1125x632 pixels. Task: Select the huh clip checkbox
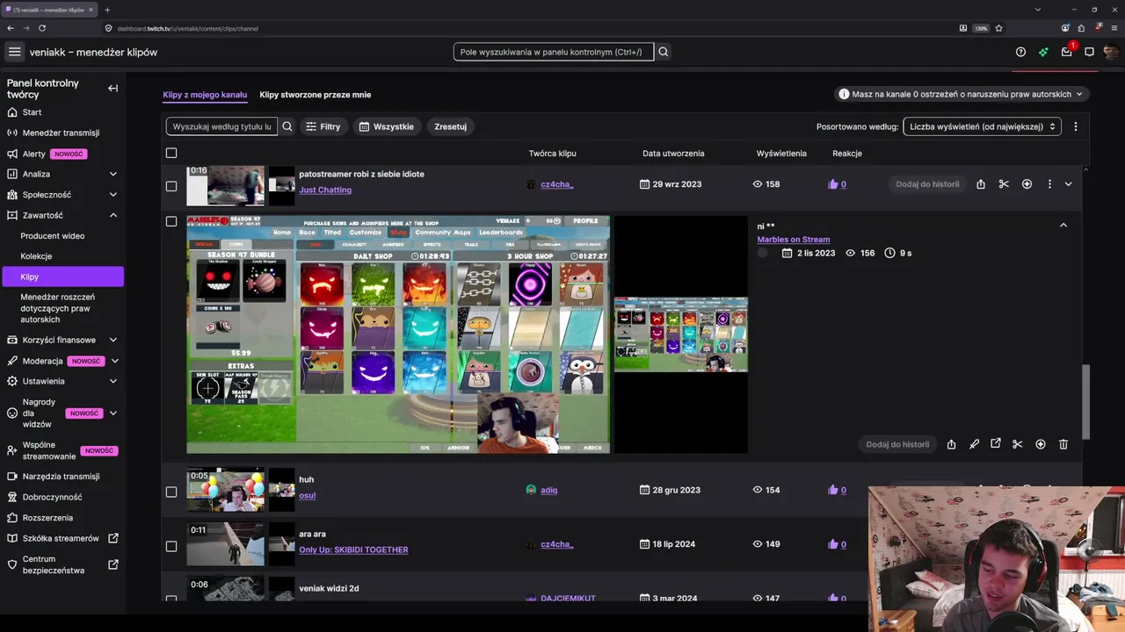[x=171, y=492]
